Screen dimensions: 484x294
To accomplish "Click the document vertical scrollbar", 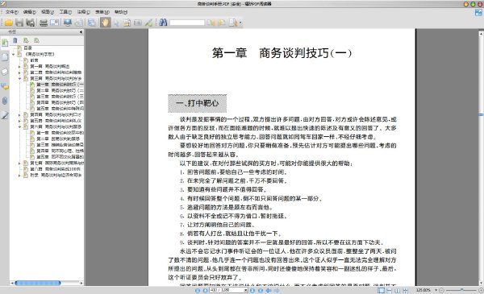I will (481, 114).
